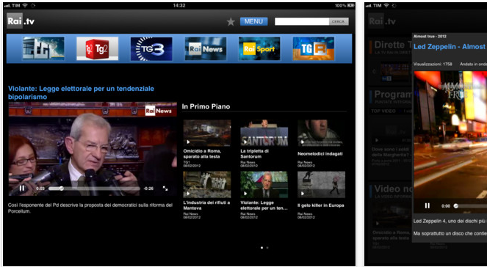Screen dimensions: 487x267
Task: Switch to second page indicator dot
Action: pyautogui.click(x=267, y=248)
